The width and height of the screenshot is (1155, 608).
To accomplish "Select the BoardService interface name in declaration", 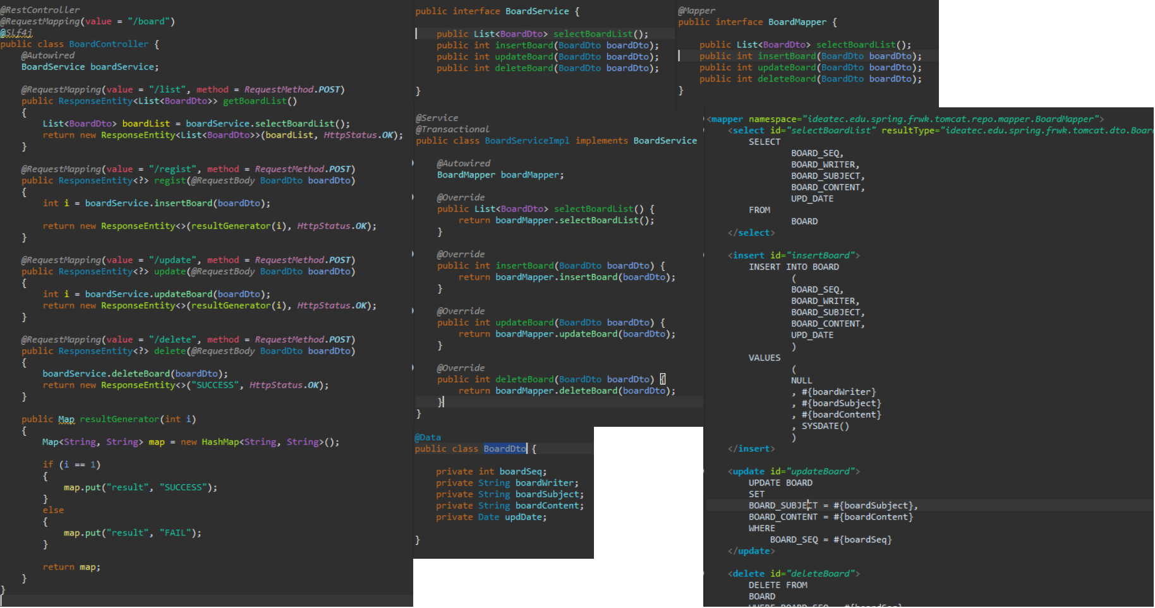I will click(x=537, y=11).
